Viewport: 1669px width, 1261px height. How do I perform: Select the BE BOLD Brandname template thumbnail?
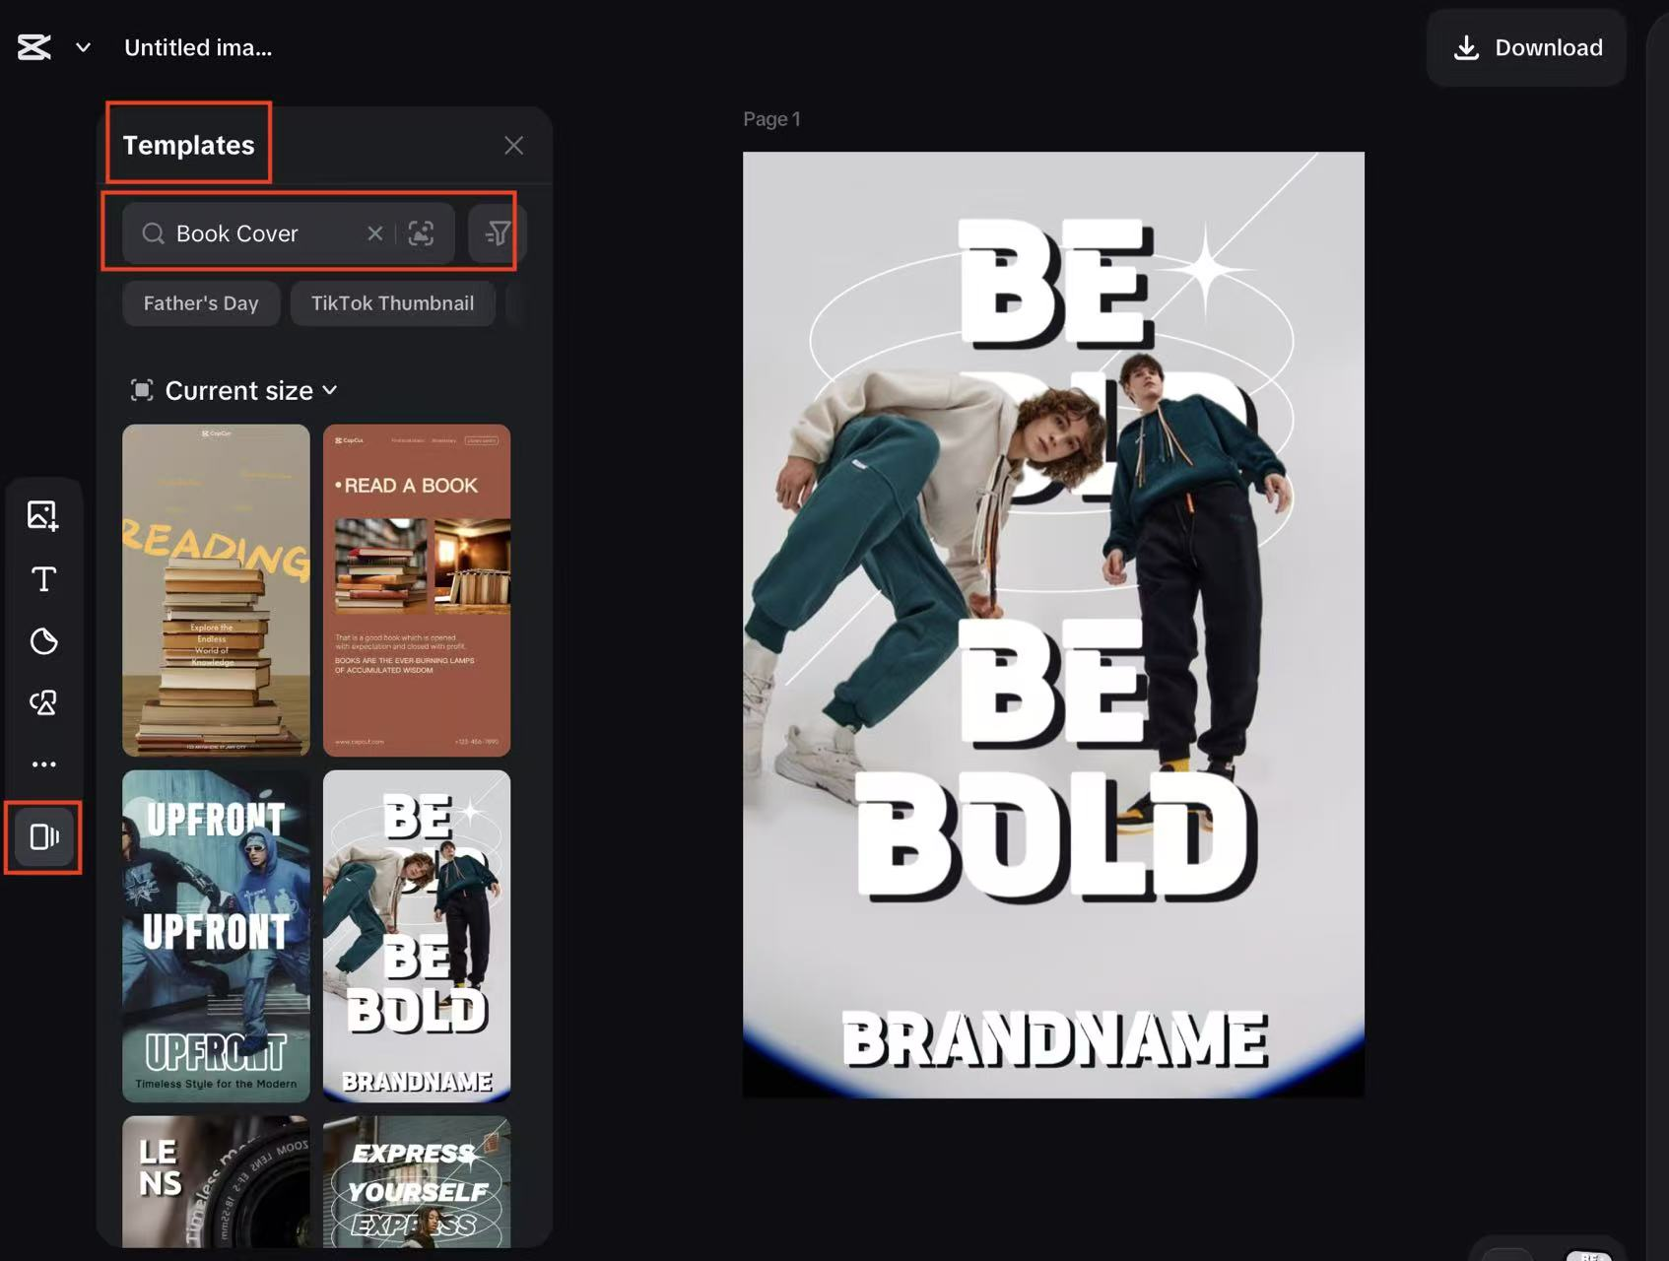click(416, 935)
